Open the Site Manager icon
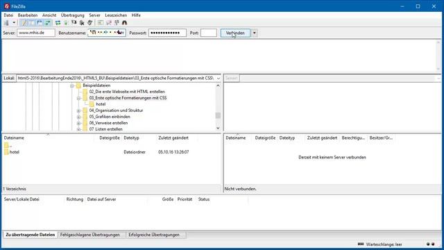444x250 pixels. (x=6, y=23)
